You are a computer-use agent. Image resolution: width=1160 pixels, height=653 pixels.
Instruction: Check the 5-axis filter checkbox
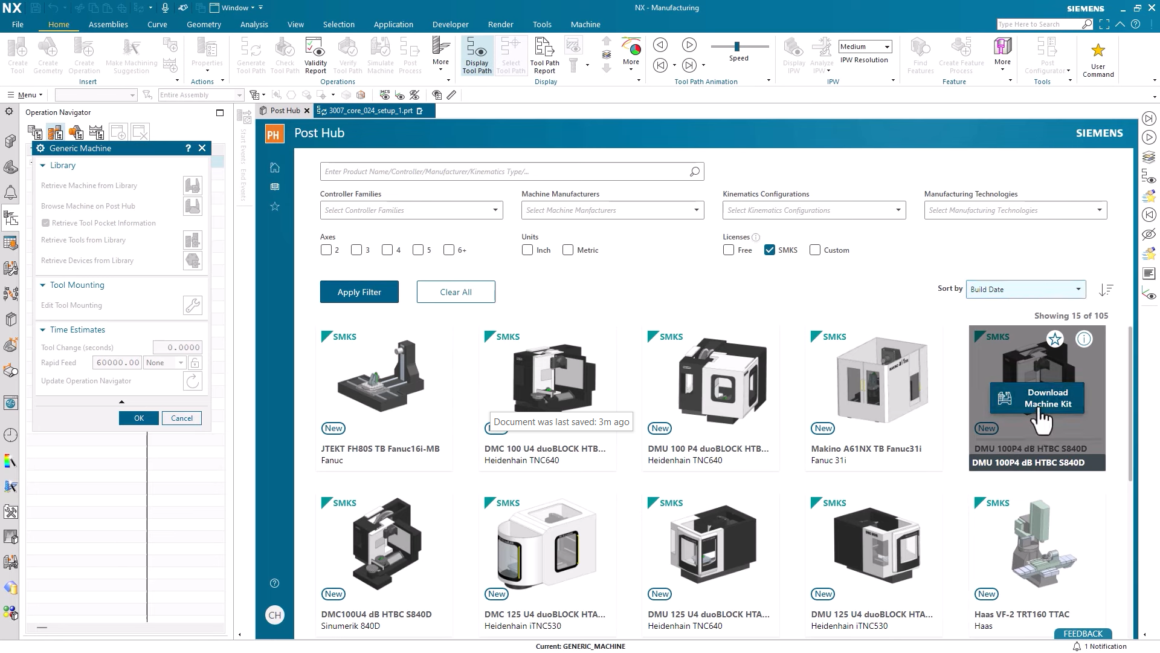(417, 250)
